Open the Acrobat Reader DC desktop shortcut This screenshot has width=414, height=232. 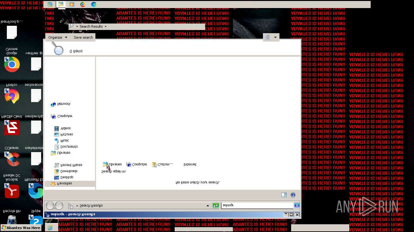pos(12,190)
